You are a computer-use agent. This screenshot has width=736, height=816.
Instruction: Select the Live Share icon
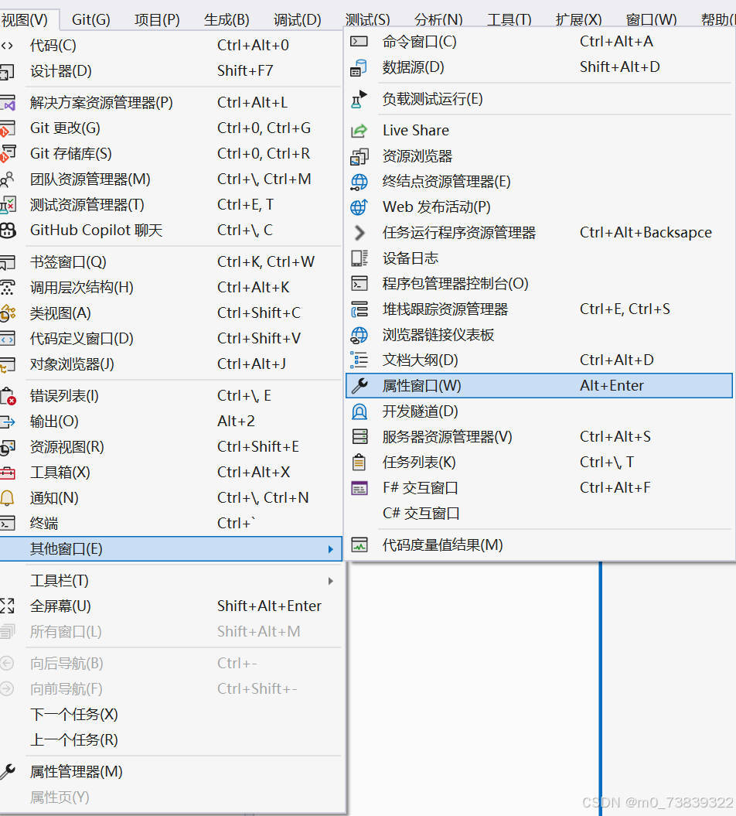click(359, 130)
